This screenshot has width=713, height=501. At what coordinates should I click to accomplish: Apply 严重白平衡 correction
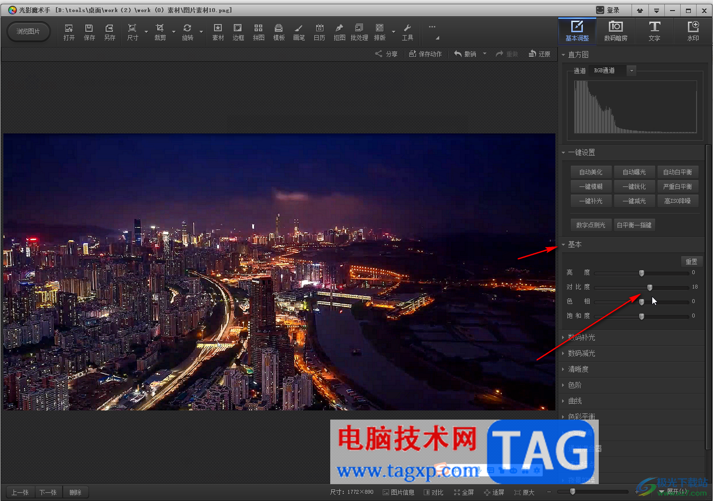point(678,186)
